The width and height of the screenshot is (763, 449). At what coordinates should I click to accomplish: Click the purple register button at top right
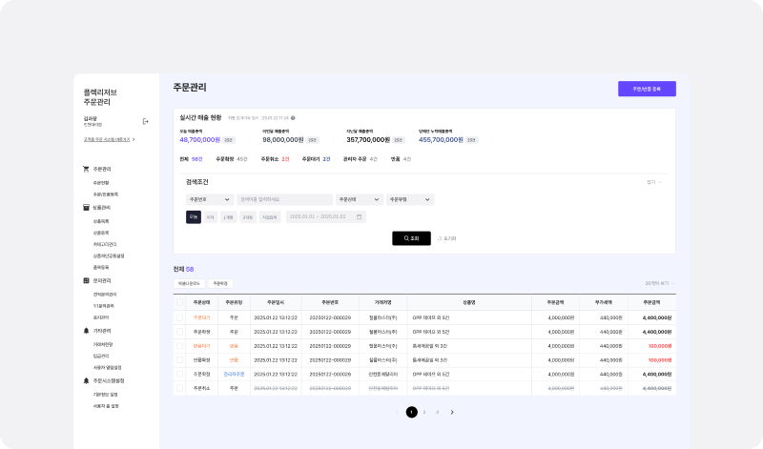(647, 89)
